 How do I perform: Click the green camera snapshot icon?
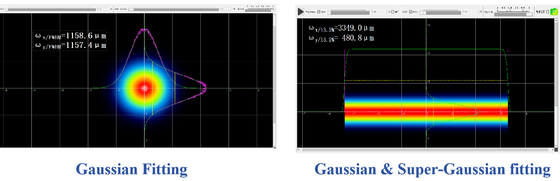(x=554, y=12)
